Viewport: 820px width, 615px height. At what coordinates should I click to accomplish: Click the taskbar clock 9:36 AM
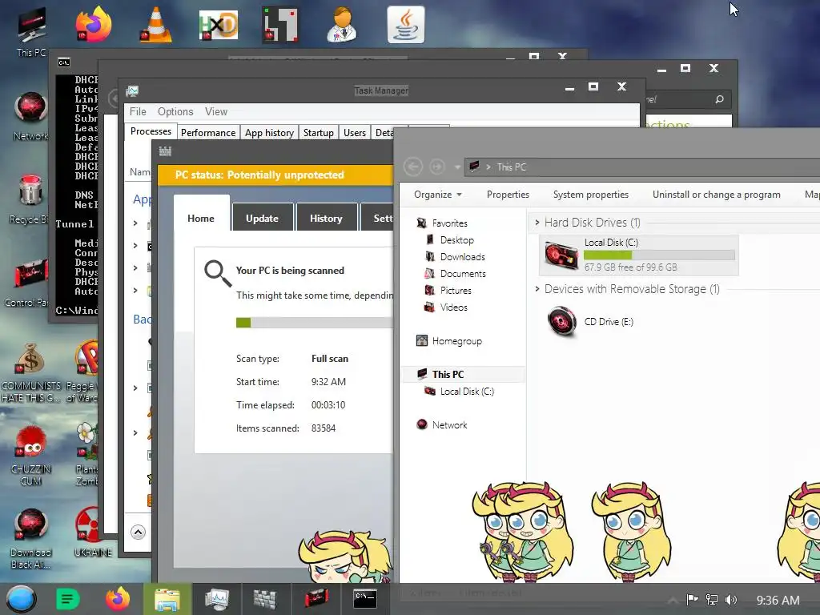[778, 601]
